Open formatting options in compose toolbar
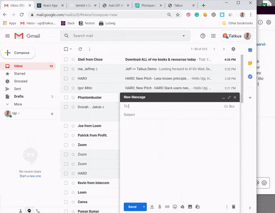Screen dimensions: 275x213 point(152,207)
